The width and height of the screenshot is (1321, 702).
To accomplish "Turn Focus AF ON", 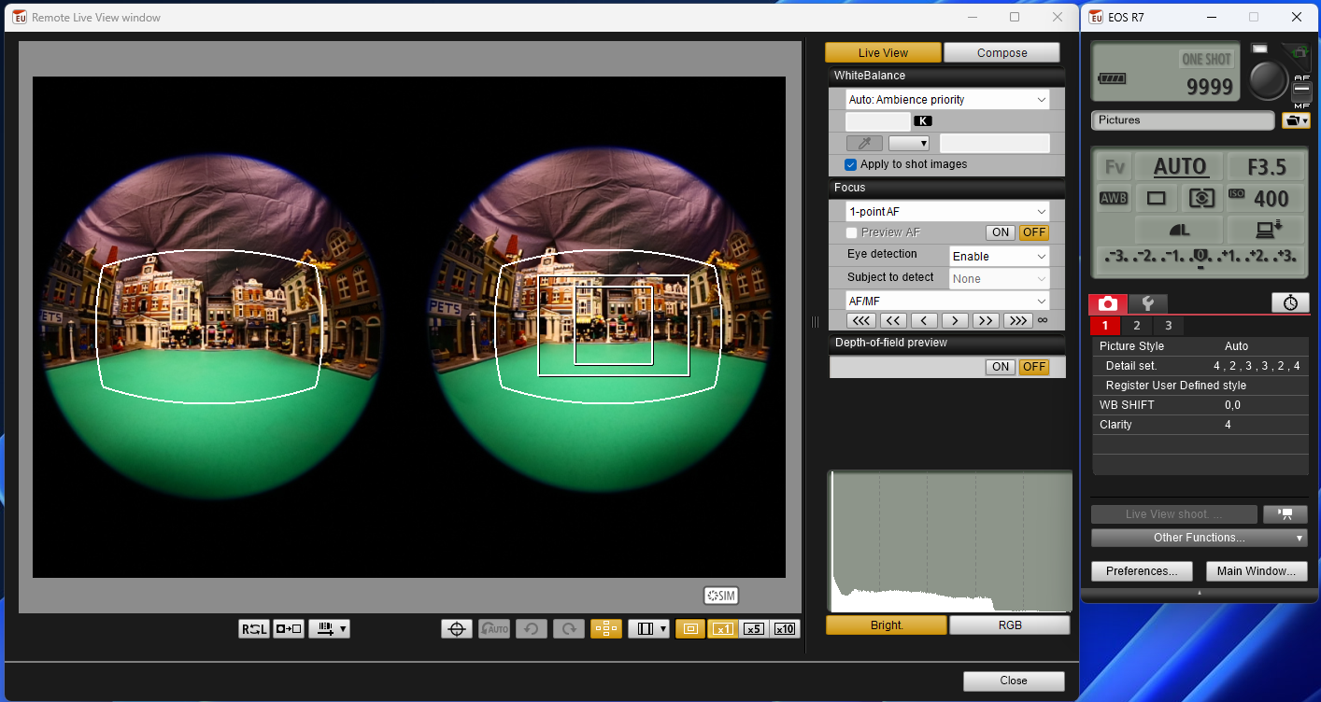I will point(1001,232).
